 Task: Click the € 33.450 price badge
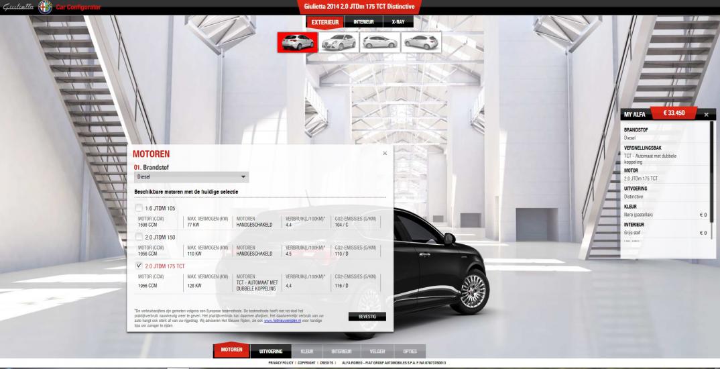point(674,113)
